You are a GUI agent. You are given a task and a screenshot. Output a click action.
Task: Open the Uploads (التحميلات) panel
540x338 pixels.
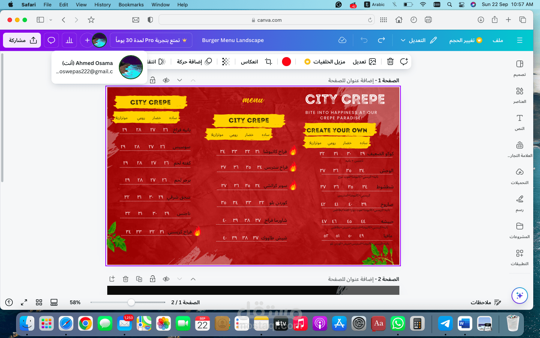(x=519, y=176)
